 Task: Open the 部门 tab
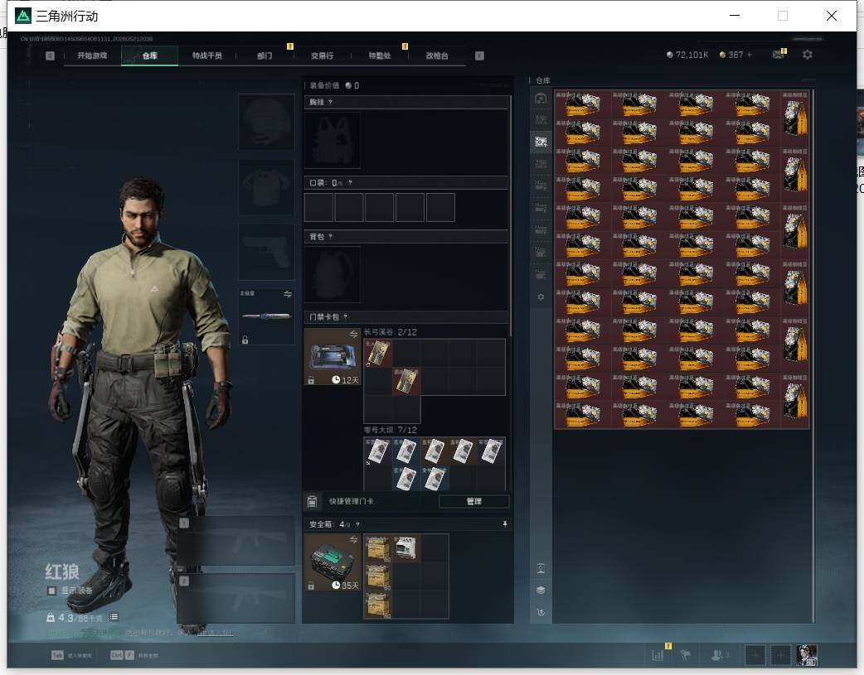pyautogui.click(x=265, y=55)
